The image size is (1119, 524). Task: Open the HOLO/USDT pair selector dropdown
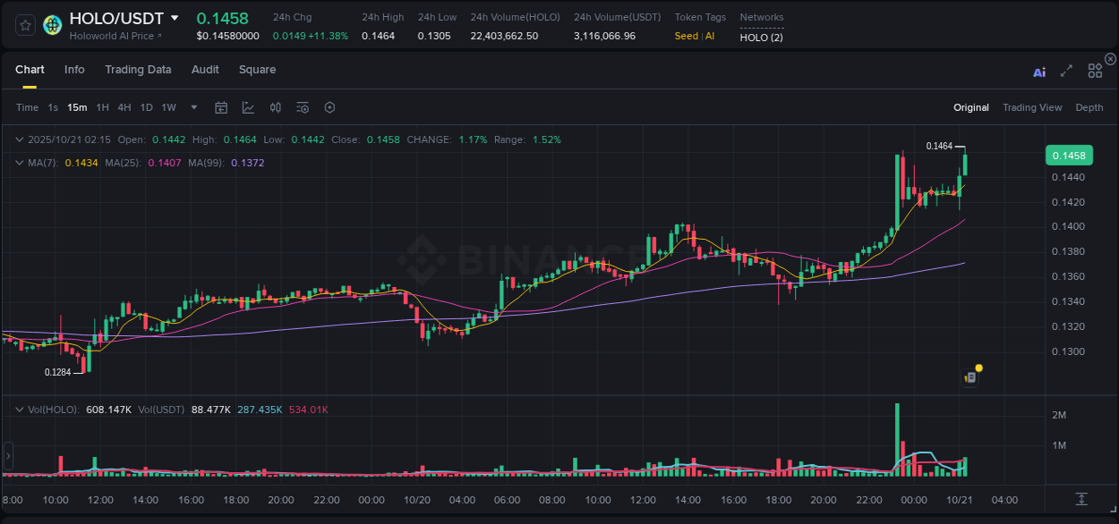coord(175,18)
